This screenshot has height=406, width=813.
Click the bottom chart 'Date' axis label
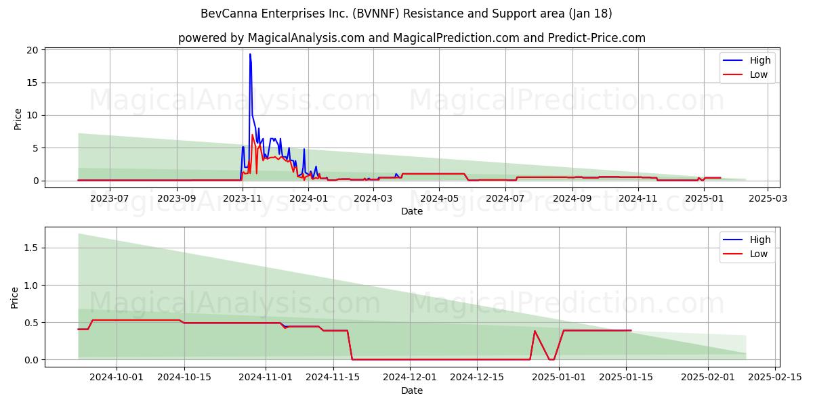(412, 390)
